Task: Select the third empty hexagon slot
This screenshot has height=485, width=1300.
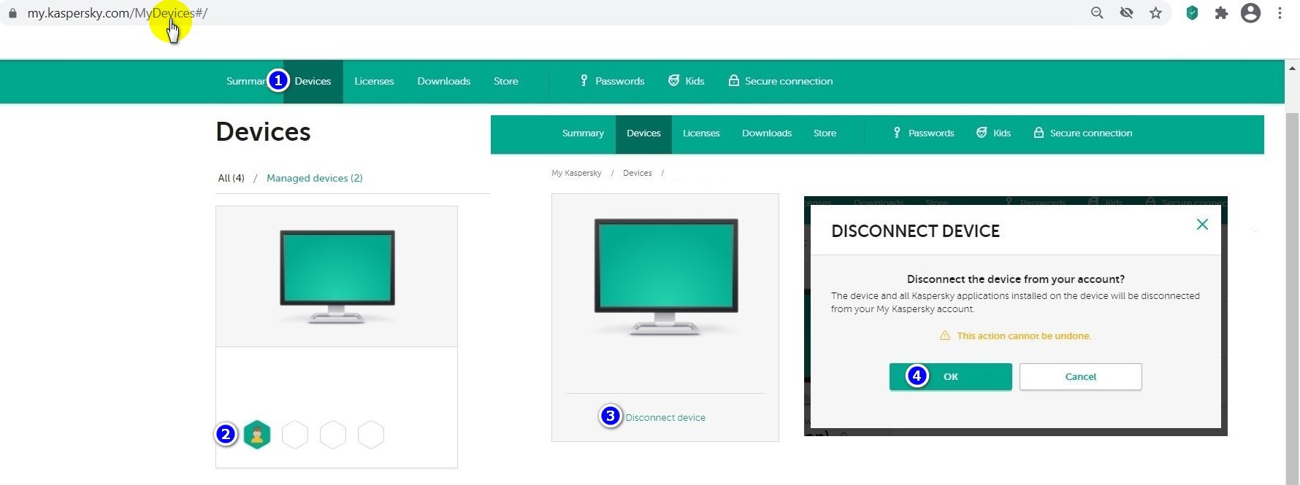Action: tap(371, 435)
